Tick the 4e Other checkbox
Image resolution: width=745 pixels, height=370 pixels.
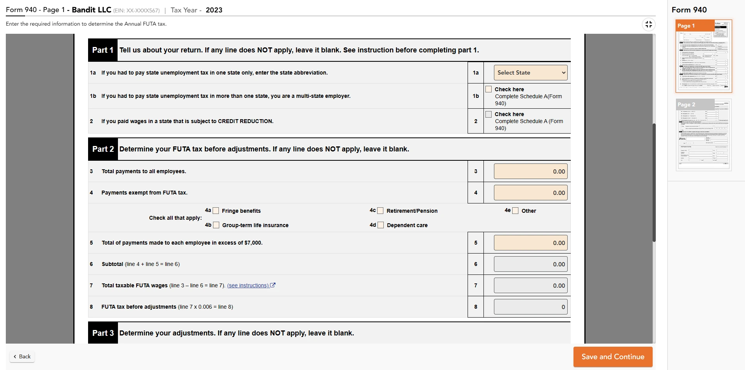(x=515, y=211)
